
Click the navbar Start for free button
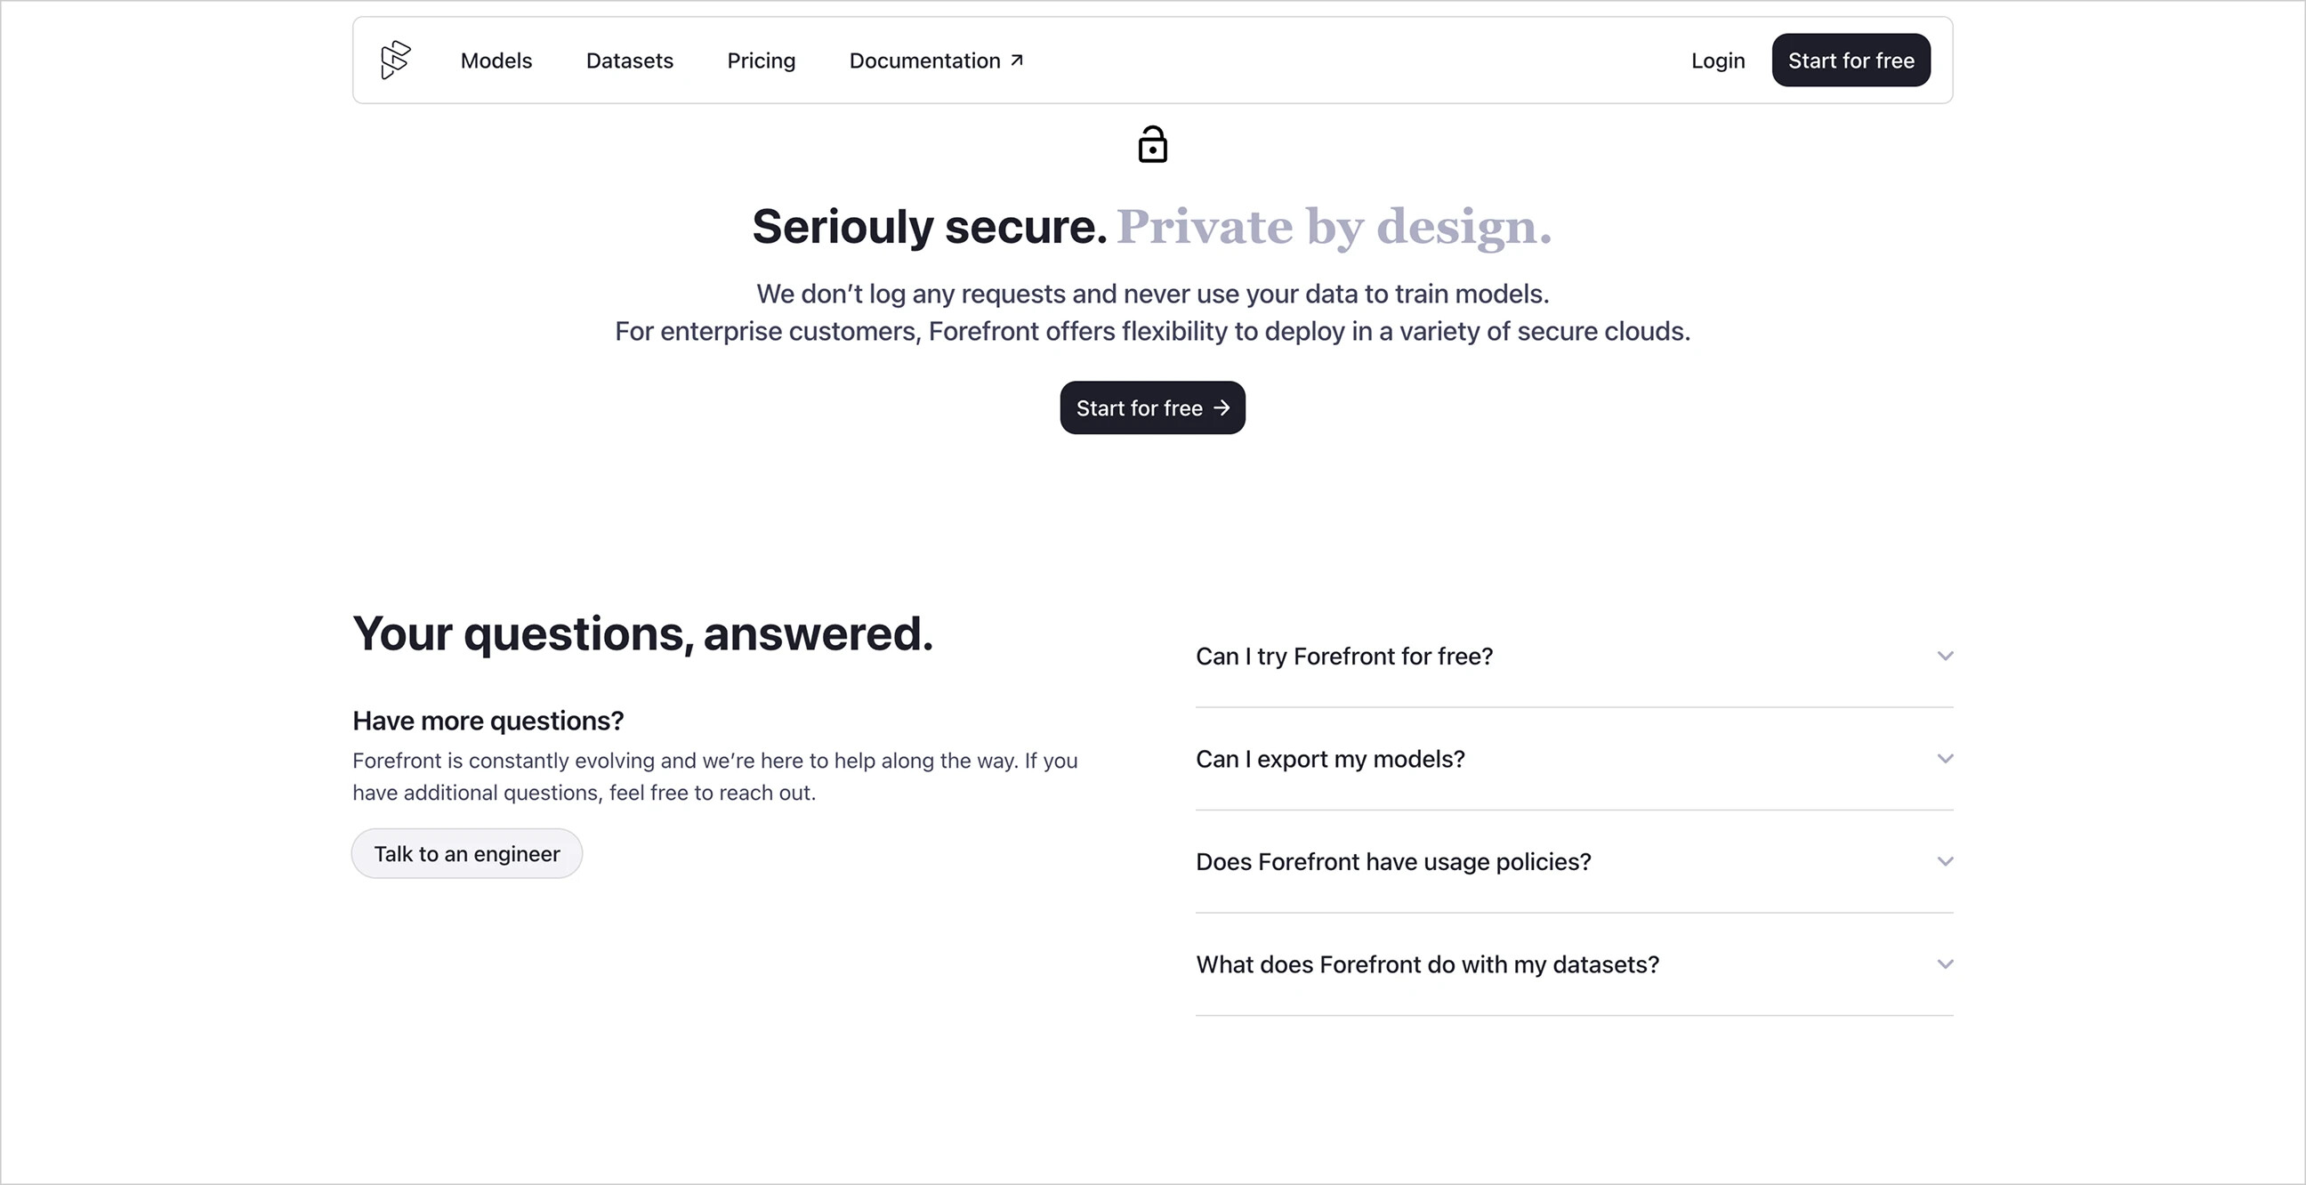[x=1850, y=60]
